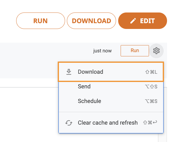The image size is (171, 142).
Task: Click the 'just now' timestamp text
Action: pos(102,51)
